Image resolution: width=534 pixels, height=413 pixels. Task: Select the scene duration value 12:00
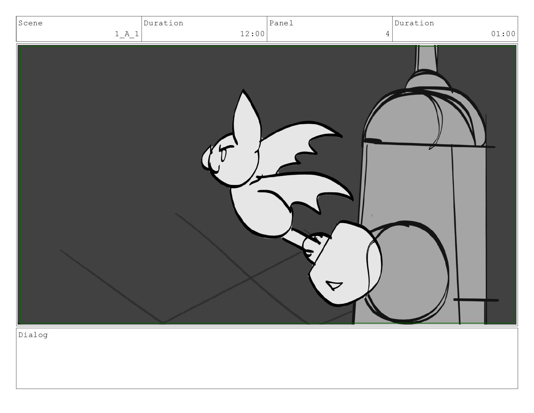(252, 34)
